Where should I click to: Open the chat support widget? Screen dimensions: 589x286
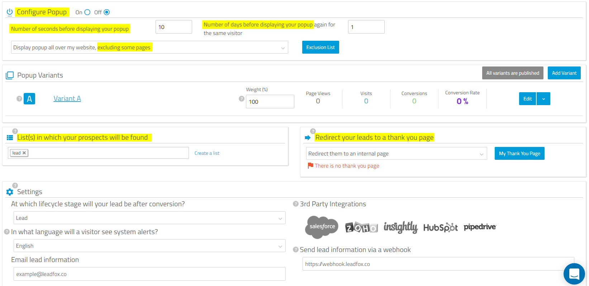click(574, 274)
